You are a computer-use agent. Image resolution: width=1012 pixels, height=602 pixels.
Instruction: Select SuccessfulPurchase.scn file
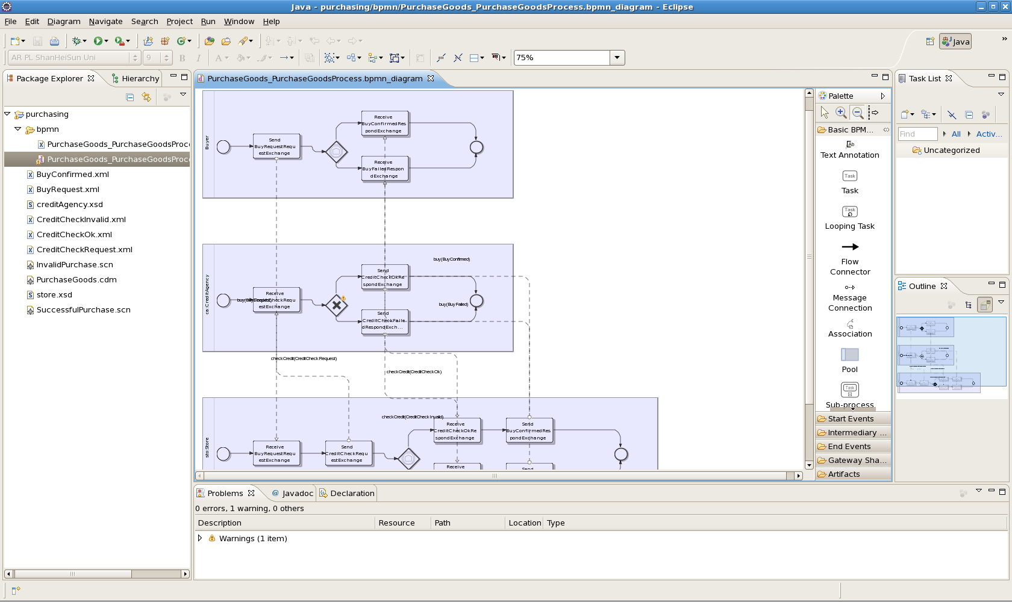[x=83, y=310]
